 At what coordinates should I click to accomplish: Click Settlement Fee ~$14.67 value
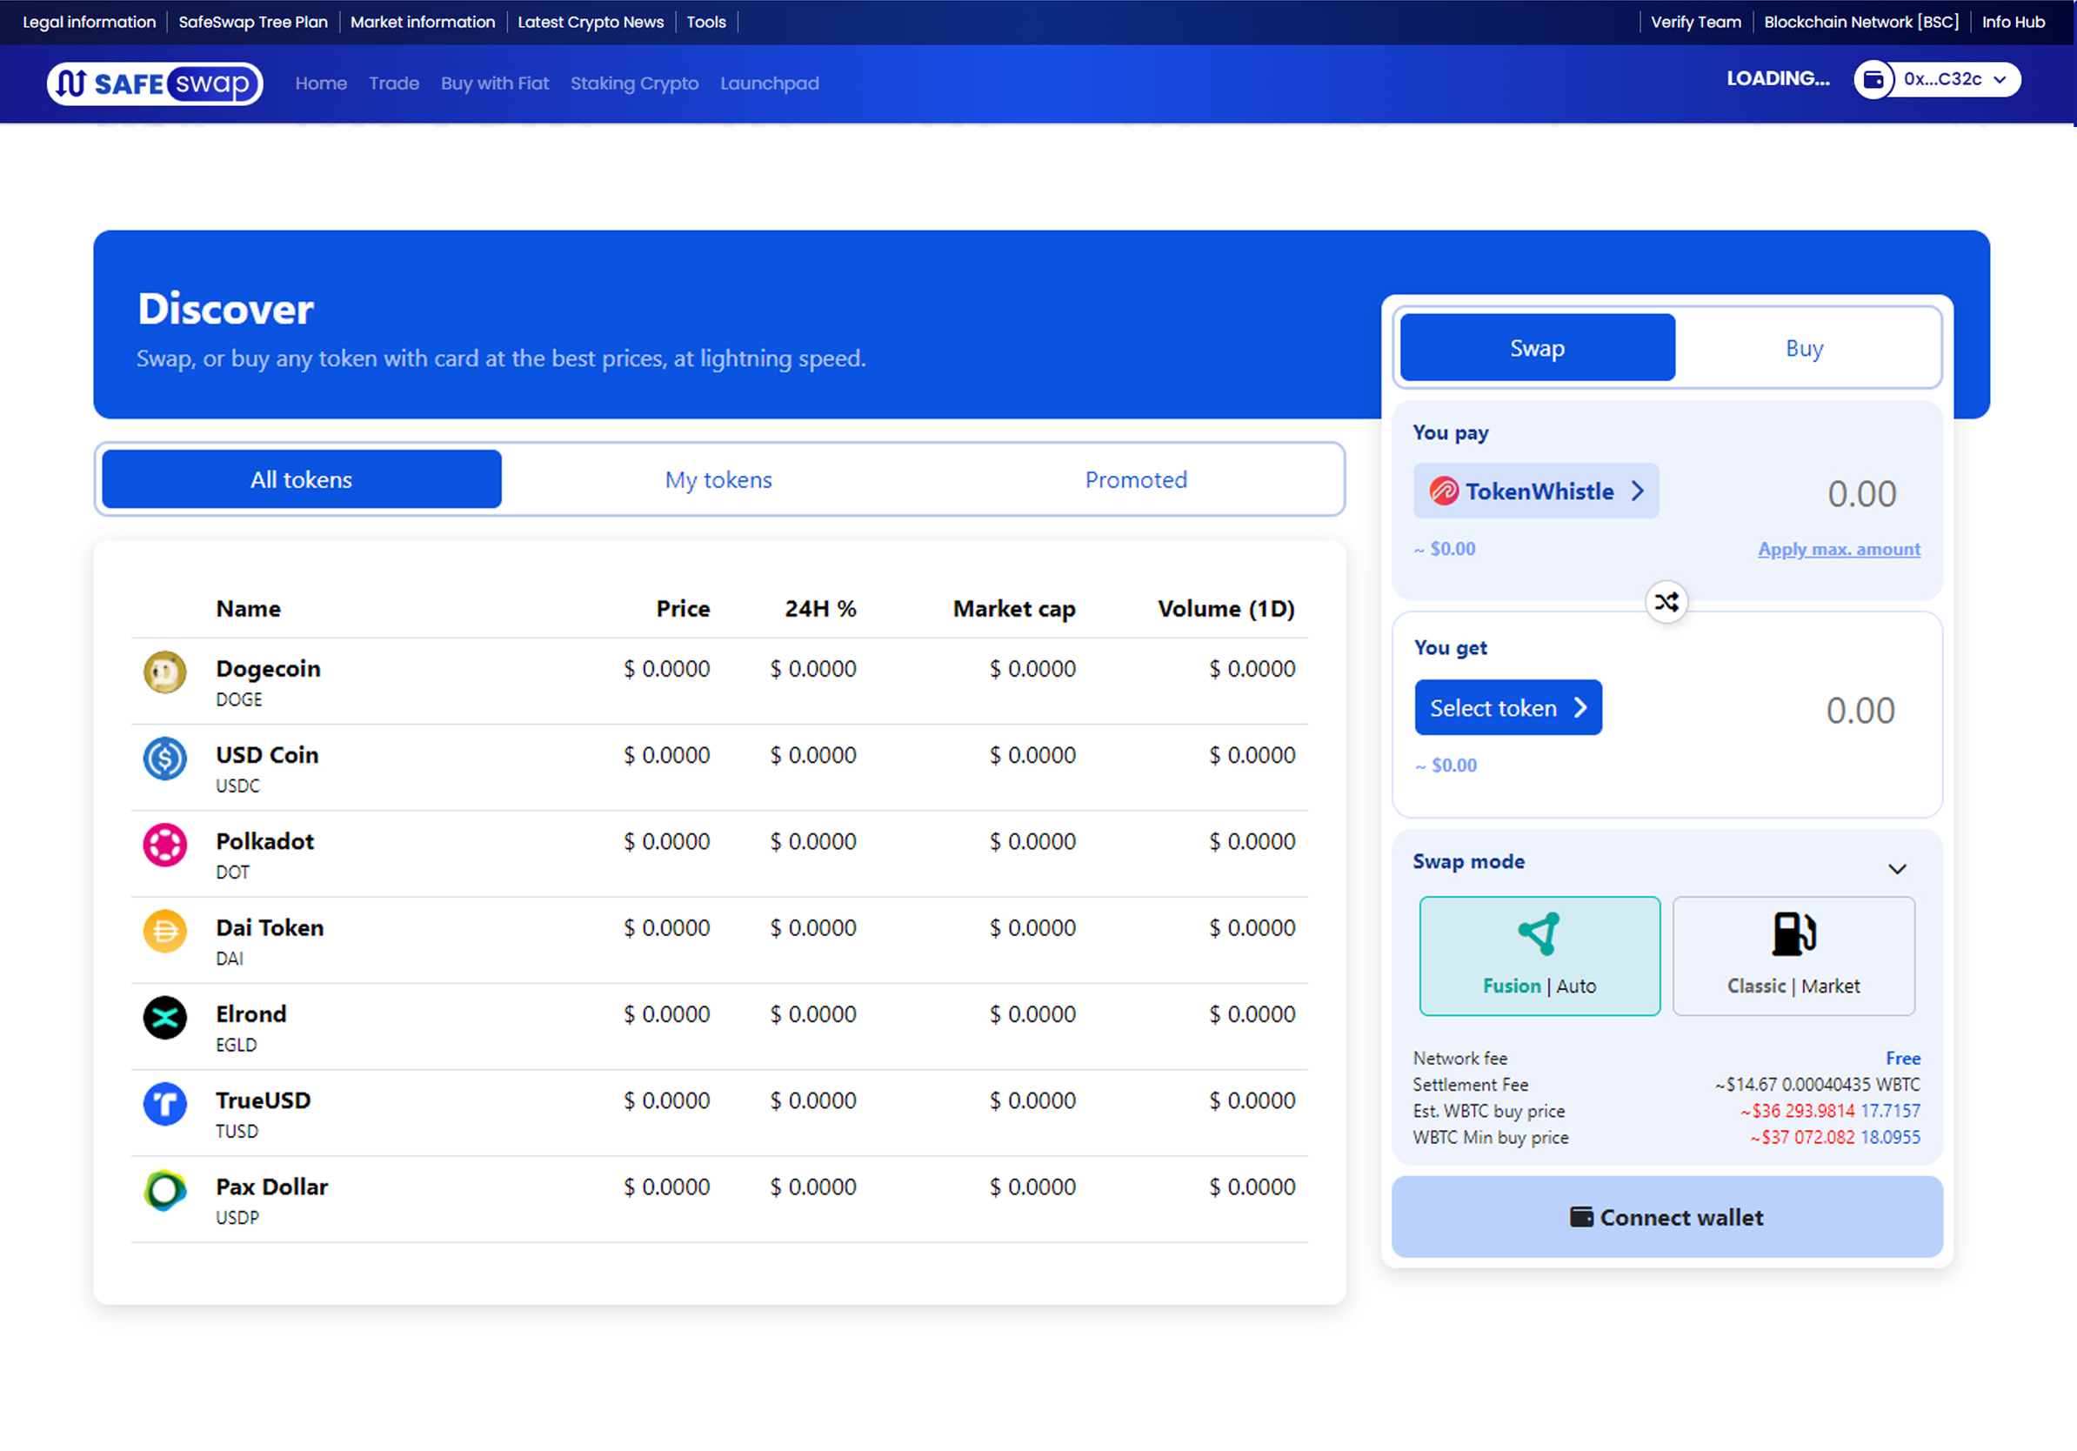pyautogui.click(x=1818, y=1085)
